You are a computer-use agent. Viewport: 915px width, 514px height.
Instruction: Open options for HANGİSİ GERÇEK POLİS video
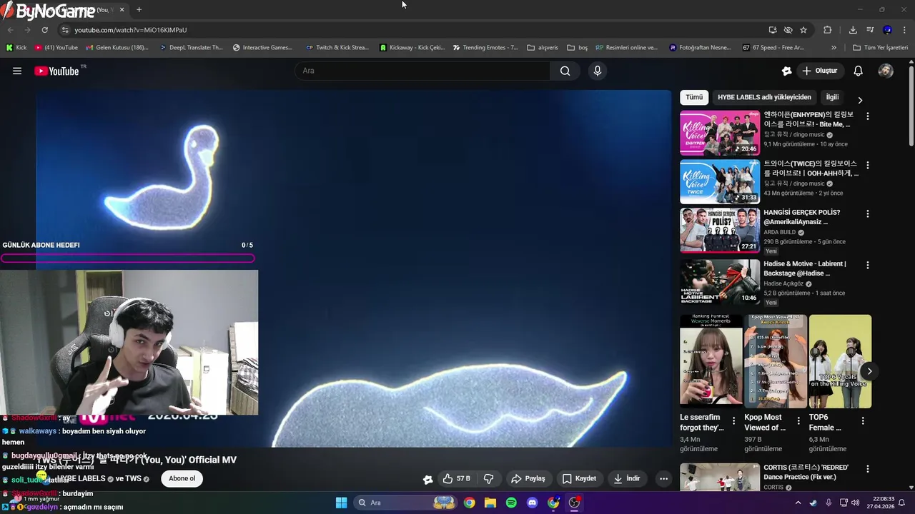868,213
